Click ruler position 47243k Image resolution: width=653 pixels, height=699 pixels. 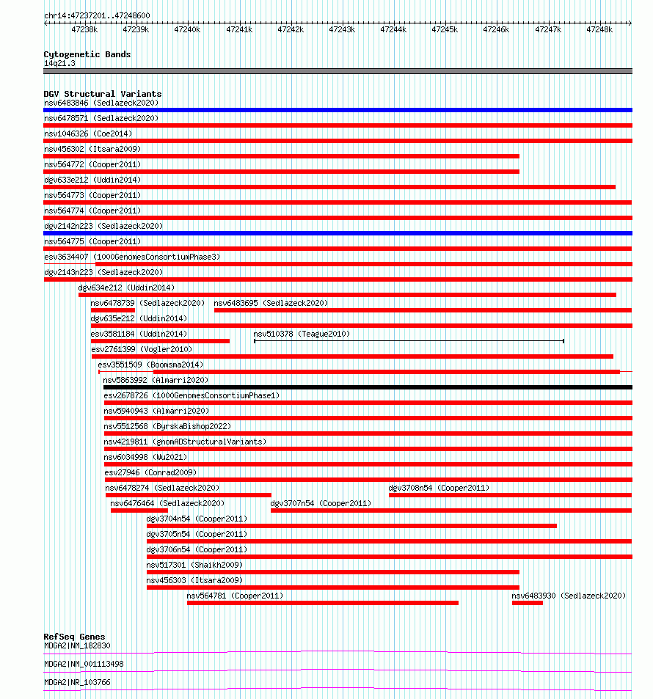342,29
